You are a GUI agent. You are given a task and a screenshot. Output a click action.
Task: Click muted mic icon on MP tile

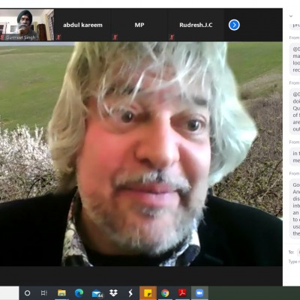tap(115, 37)
